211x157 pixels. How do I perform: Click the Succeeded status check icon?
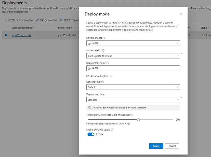click(204, 35)
